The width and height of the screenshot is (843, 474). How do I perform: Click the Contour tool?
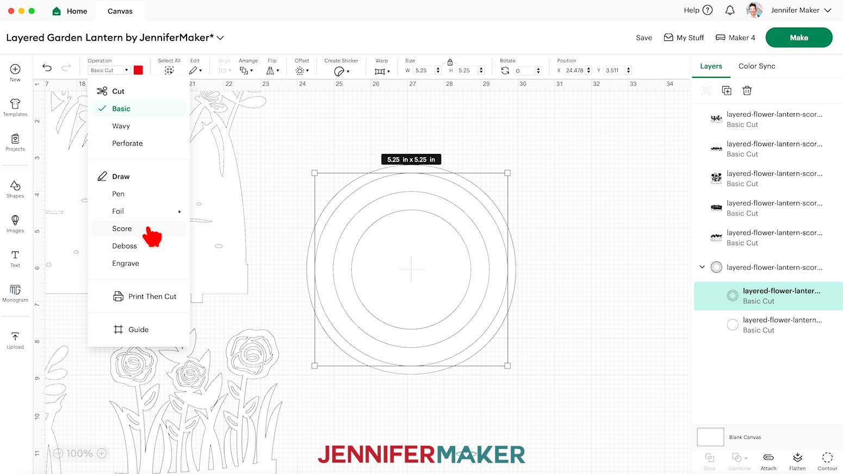(x=827, y=461)
